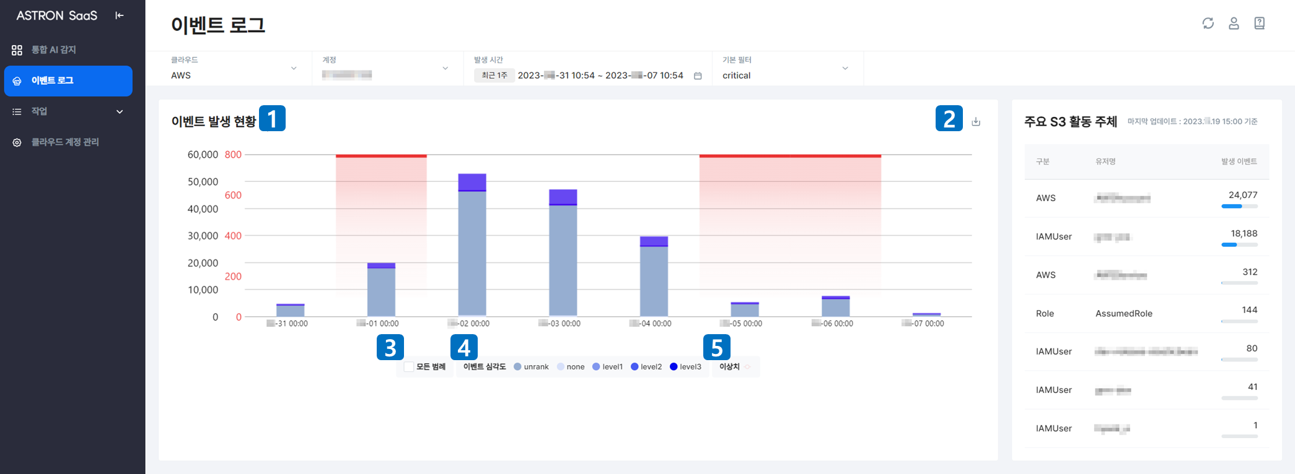The width and height of the screenshot is (1295, 474).
Task: Collapse the ASTRON SaaS sidebar
Action: point(120,15)
